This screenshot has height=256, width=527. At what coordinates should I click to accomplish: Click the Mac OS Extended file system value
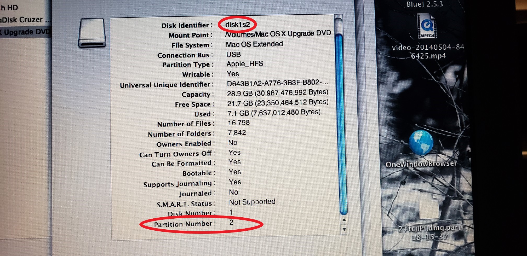[254, 44]
